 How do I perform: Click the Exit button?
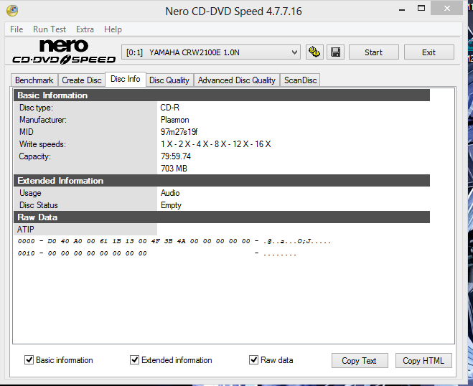pos(429,52)
